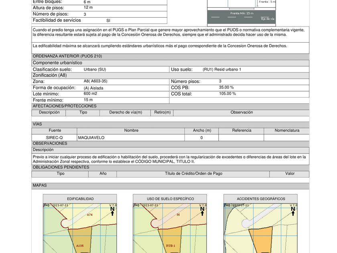
Task: Click the A74 zone label on map
Action: click(90, 215)
